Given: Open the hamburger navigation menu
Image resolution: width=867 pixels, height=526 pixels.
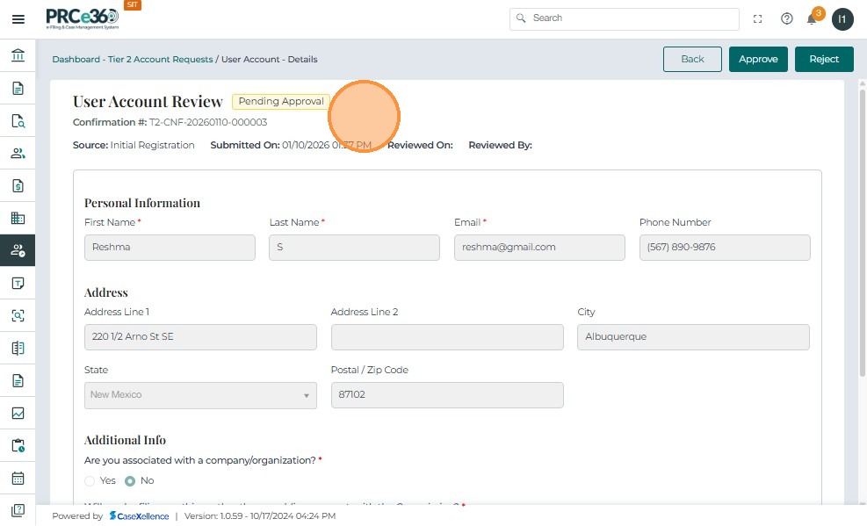Looking at the screenshot, I should coord(18,19).
